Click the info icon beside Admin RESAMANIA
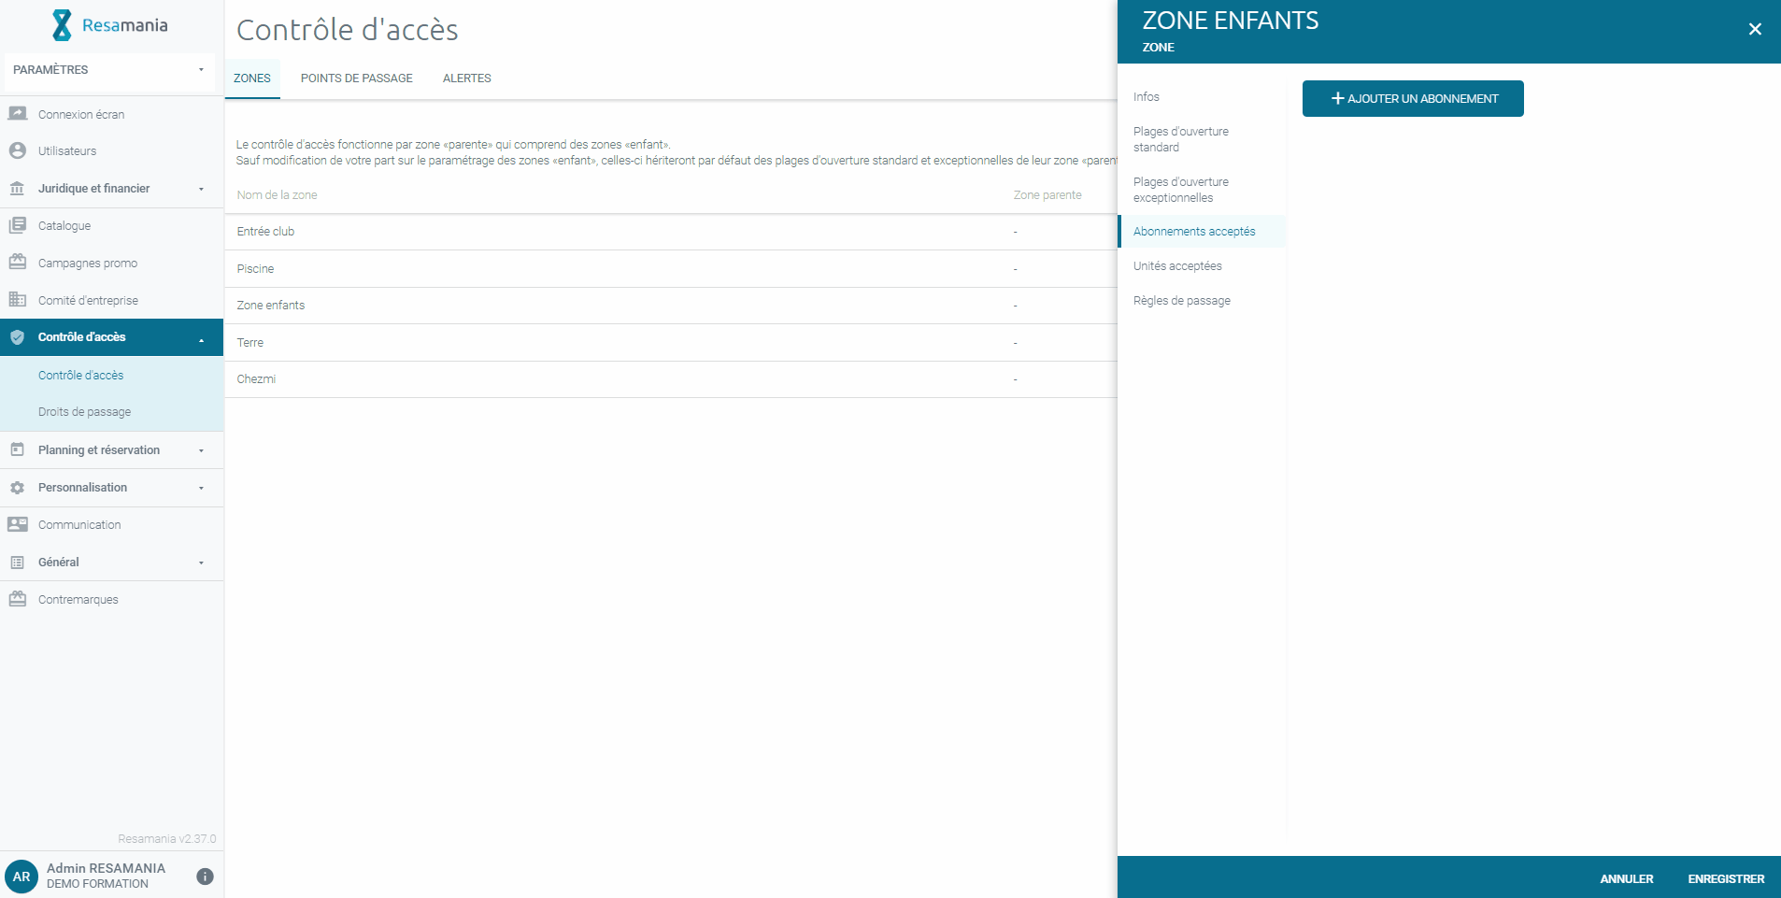Screen dimensions: 1781x898 [x=205, y=877]
